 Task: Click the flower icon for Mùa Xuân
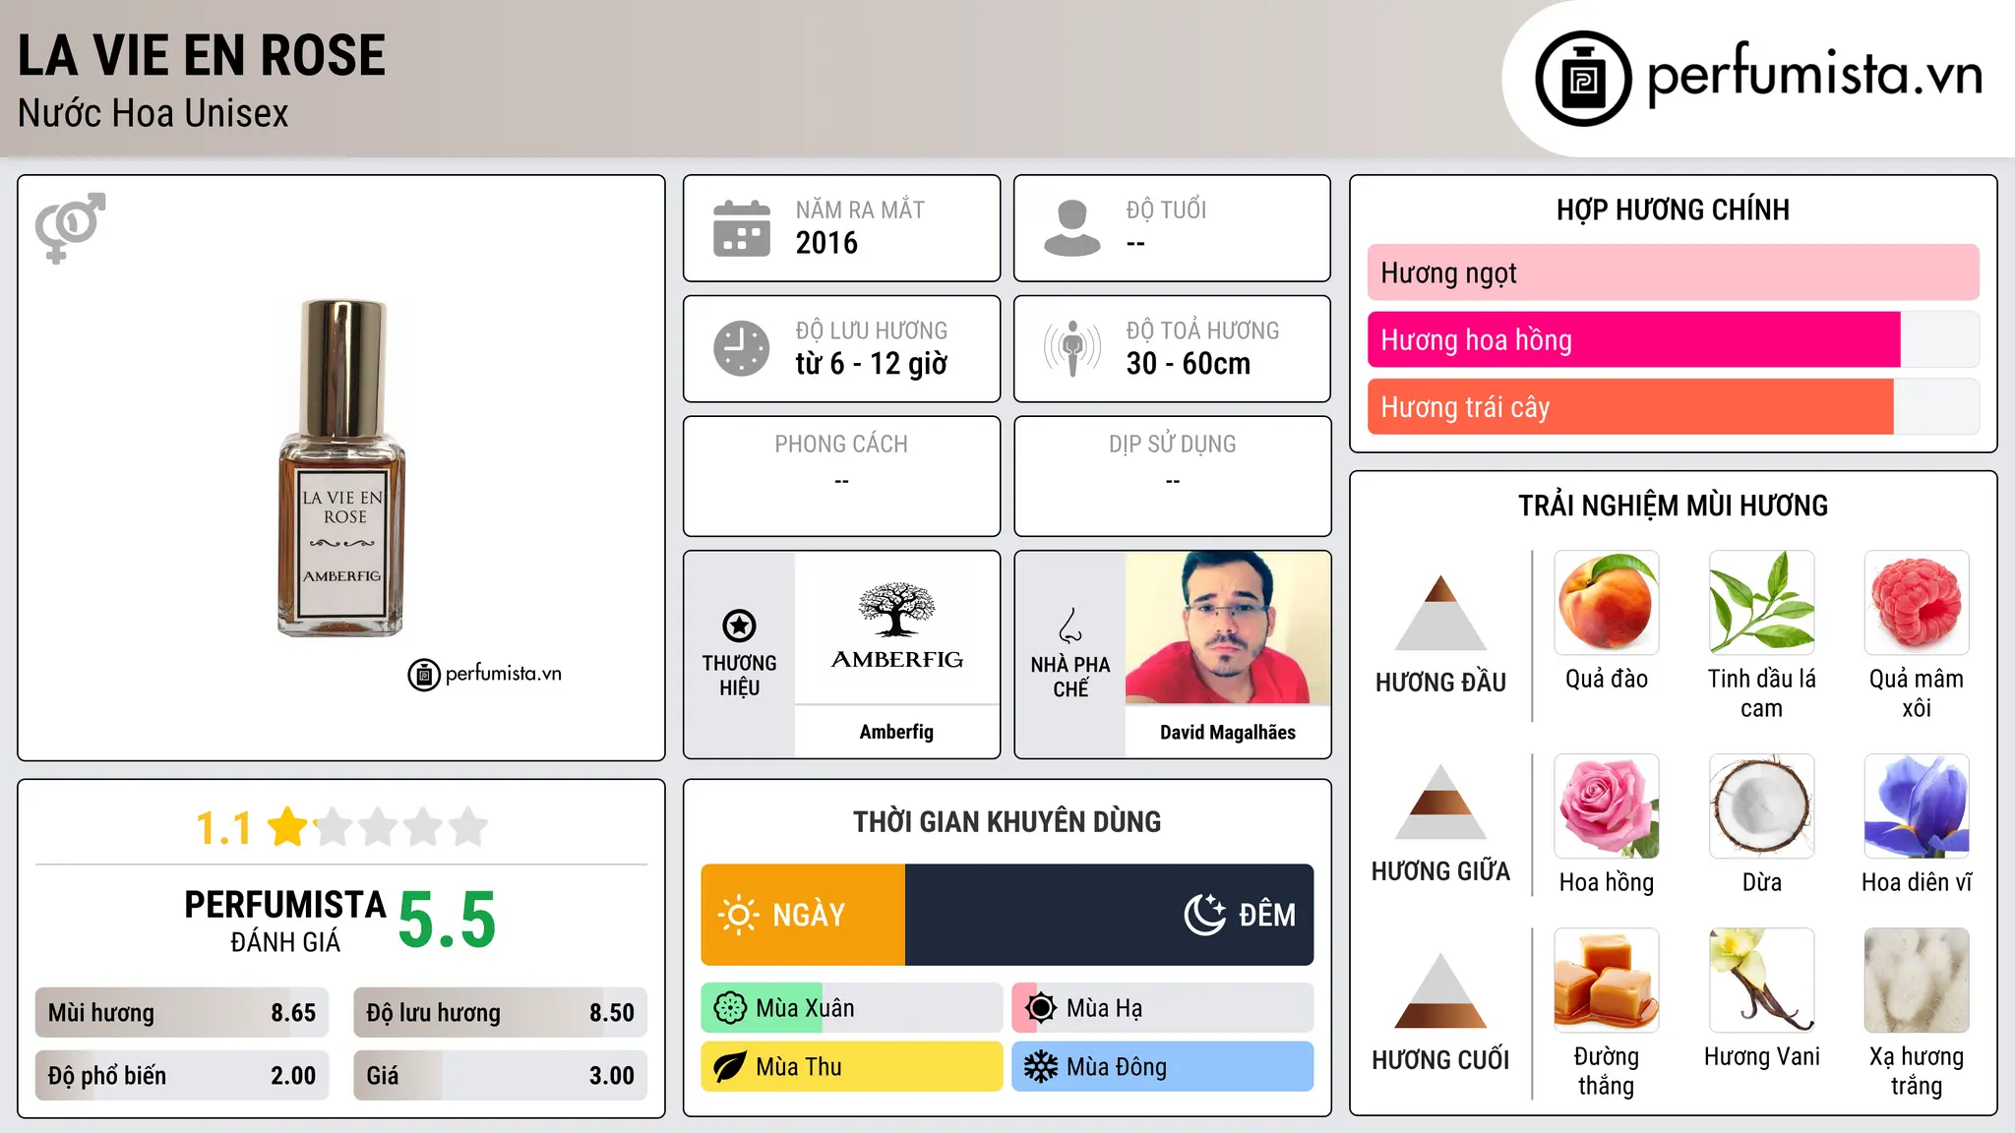[x=730, y=1008]
